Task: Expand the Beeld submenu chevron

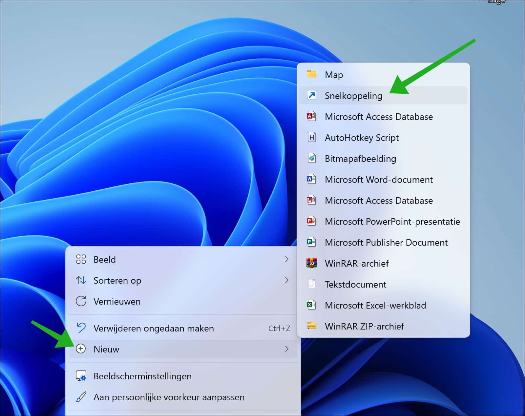Action: click(287, 259)
